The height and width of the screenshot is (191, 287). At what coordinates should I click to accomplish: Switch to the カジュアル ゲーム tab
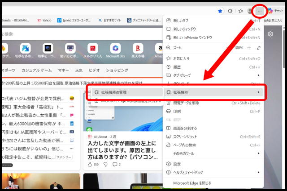pos(37,70)
